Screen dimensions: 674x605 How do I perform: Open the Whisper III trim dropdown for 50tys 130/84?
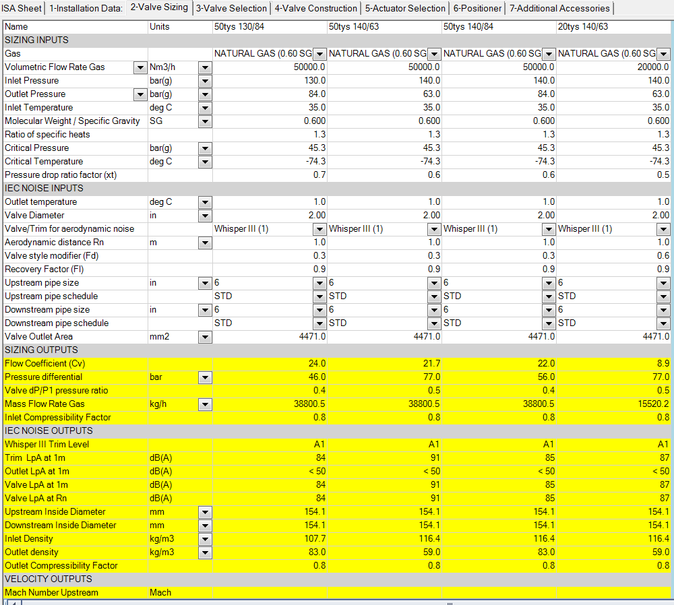319,230
